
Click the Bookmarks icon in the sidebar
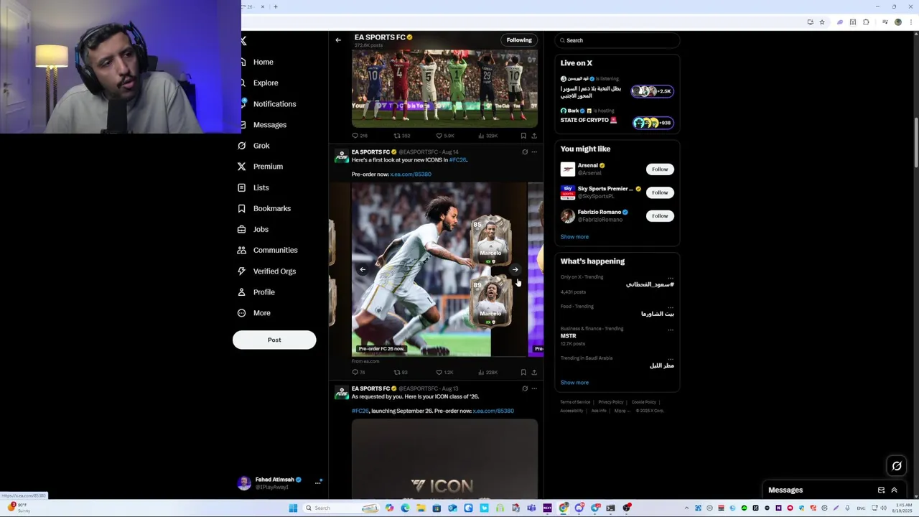pos(242,208)
